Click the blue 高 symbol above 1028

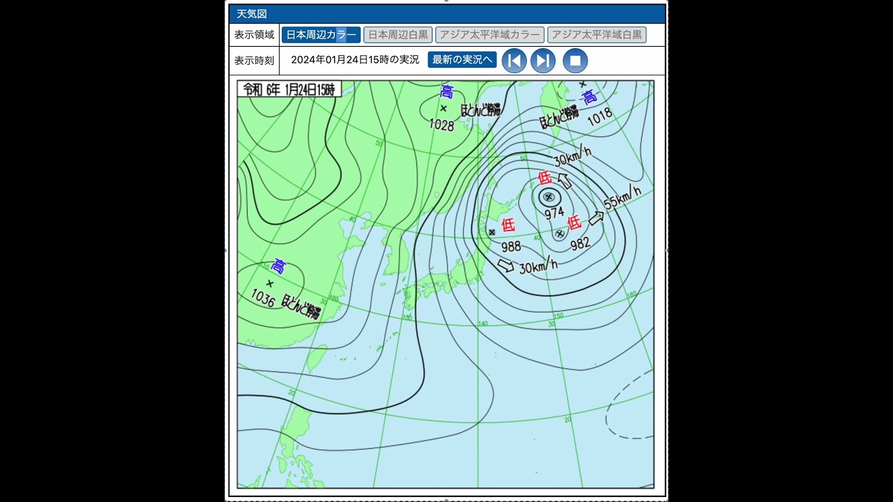[x=446, y=92]
